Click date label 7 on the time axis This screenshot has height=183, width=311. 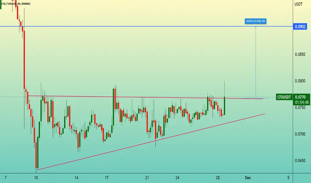coord(6,178)
